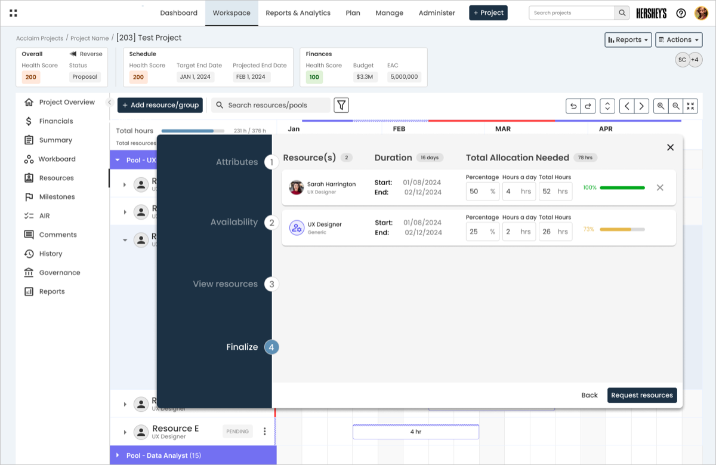Viewport: 716px width, 465px height.
Task: Move timeline to previous period
Action: pyautogui.click(x=626, y=106)
